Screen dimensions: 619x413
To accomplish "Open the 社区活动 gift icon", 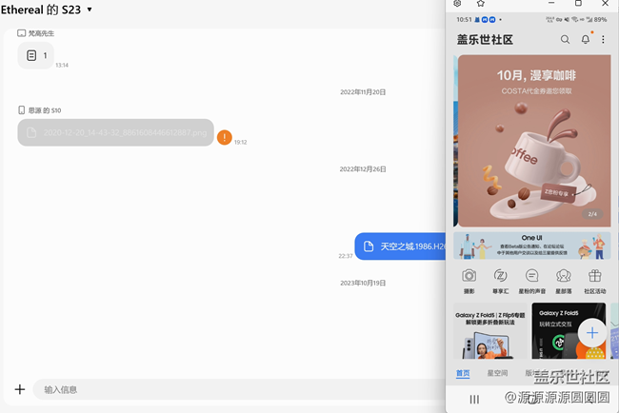I will (594, 280).
